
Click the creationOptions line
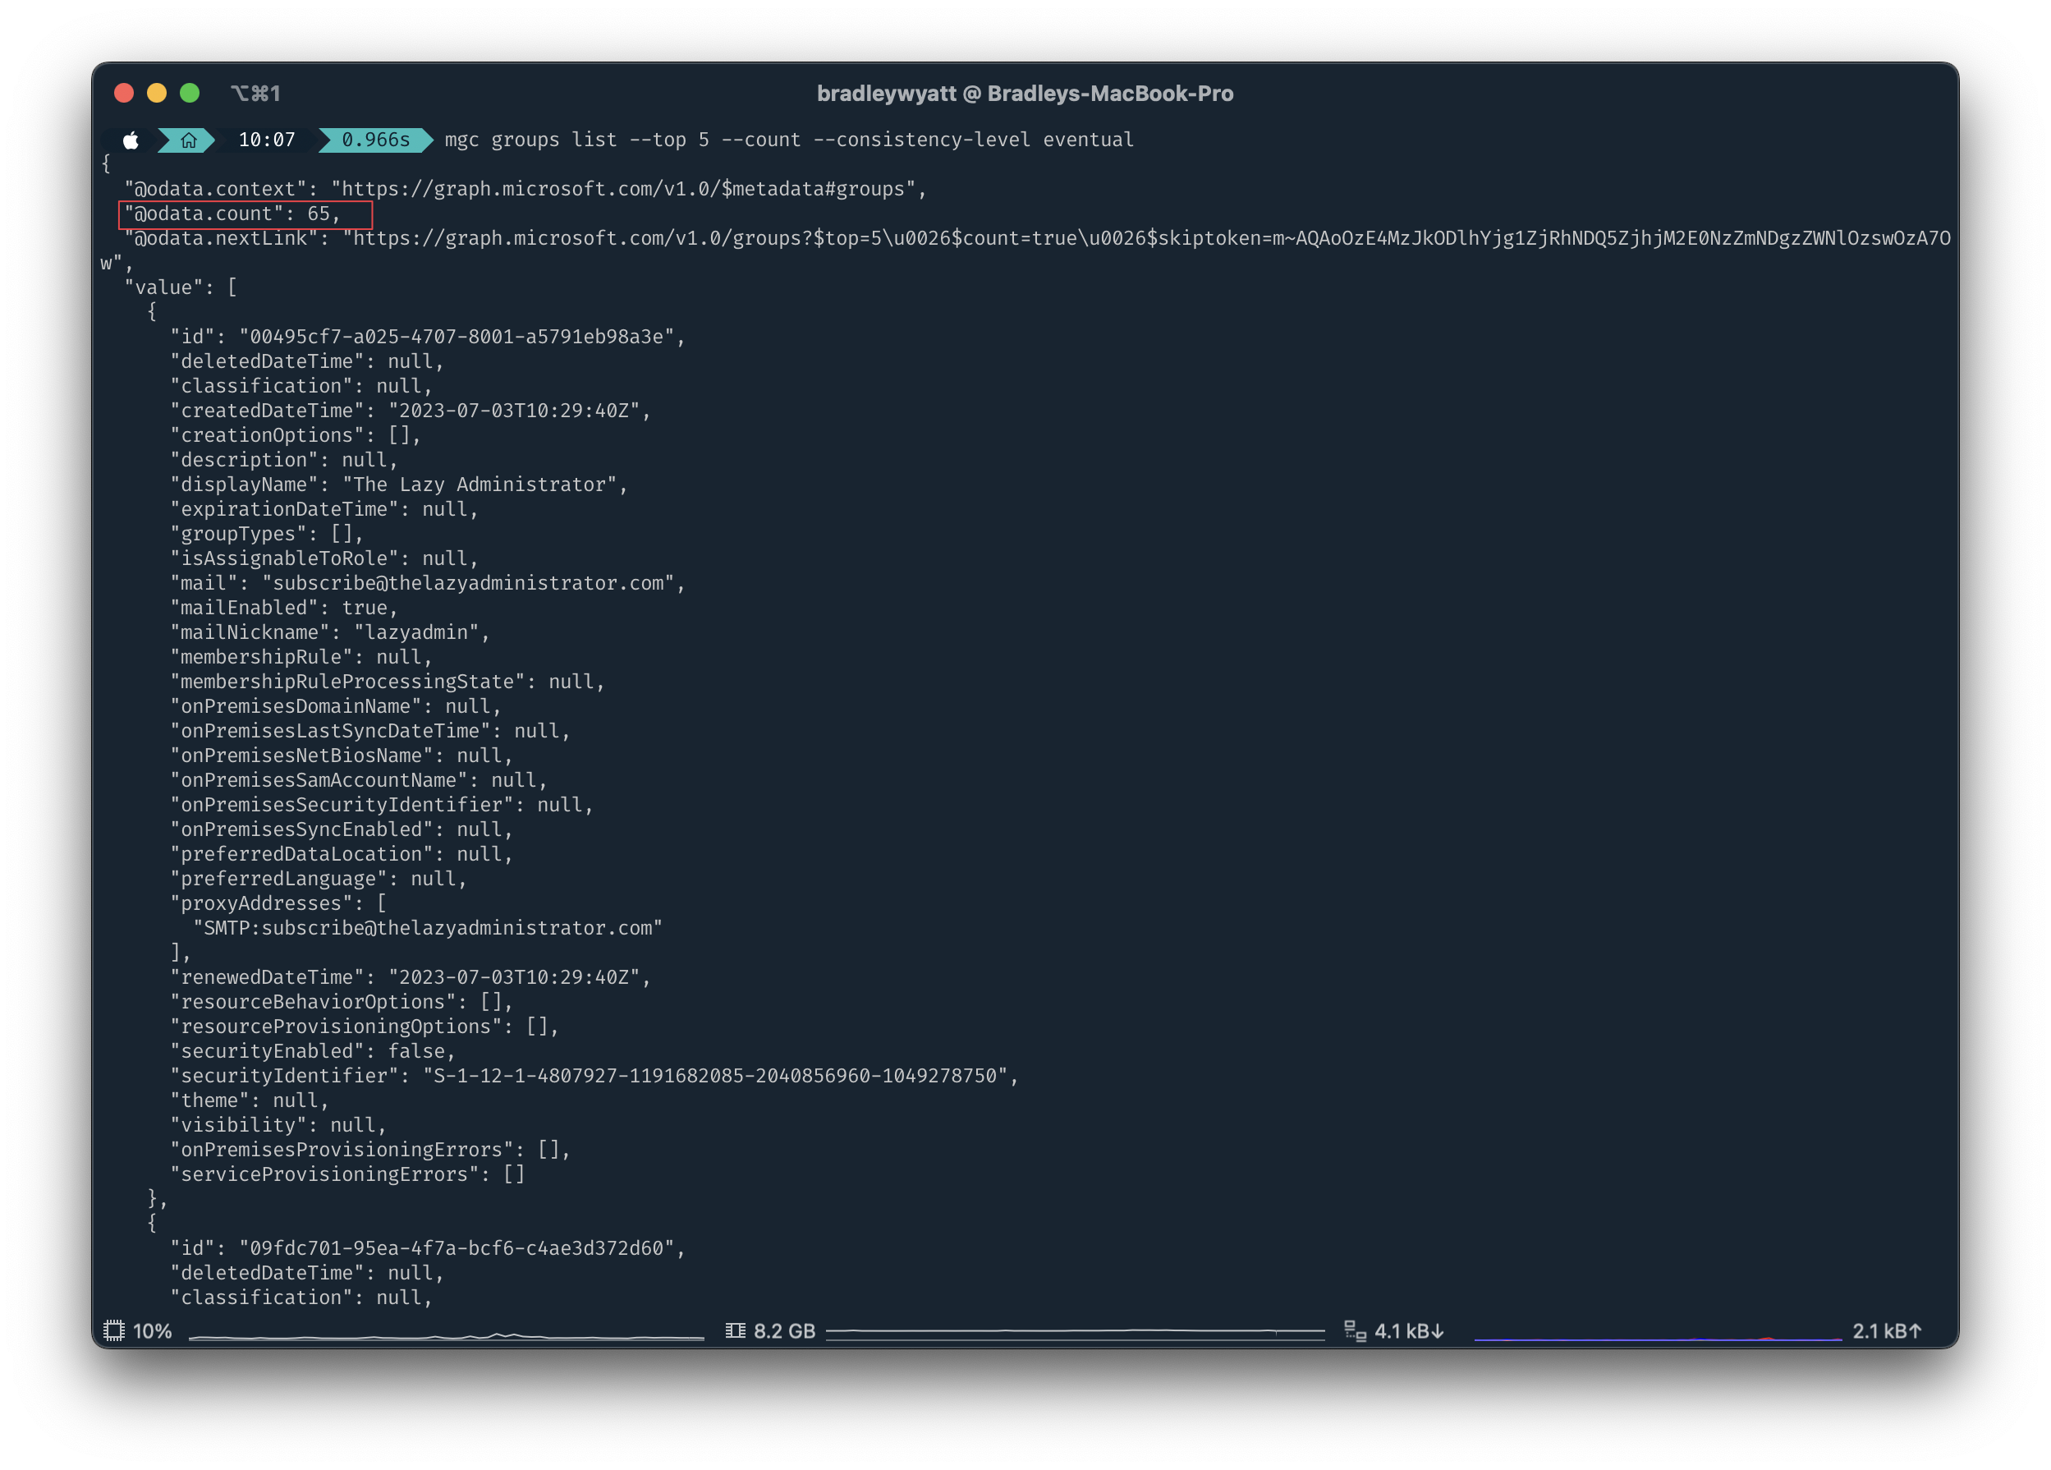click(296, 435)
